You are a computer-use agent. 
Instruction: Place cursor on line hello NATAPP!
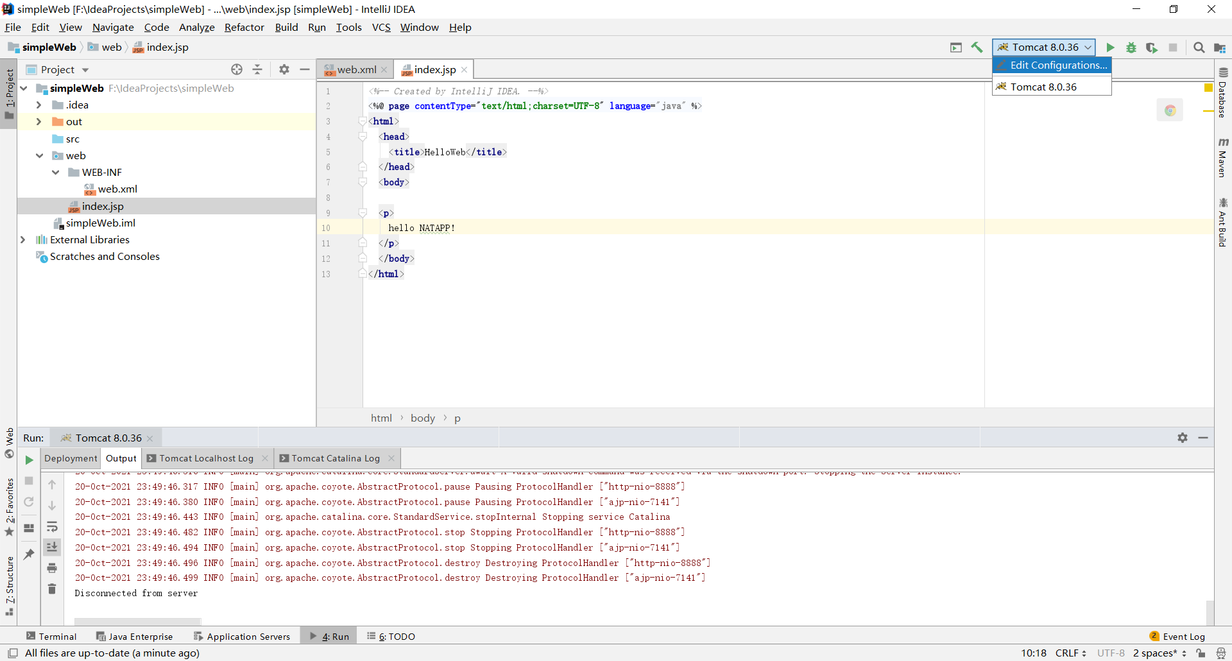coord(422,228)
